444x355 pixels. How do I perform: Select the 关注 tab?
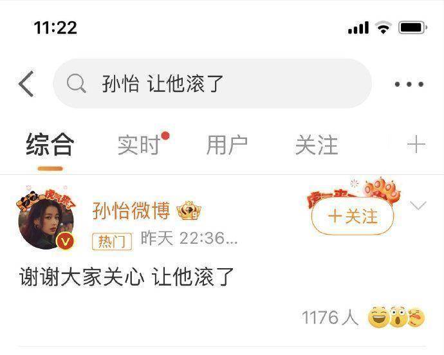(317, 145)
